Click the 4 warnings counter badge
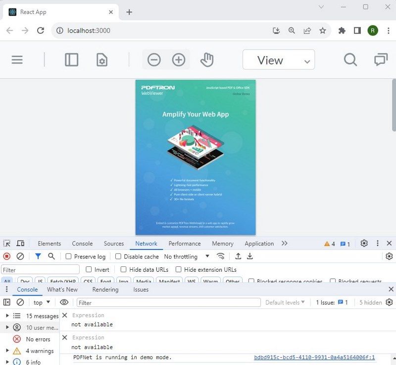The height and width of the screenshot is (365, 396). pyautogui.click(x=330, y=244)
